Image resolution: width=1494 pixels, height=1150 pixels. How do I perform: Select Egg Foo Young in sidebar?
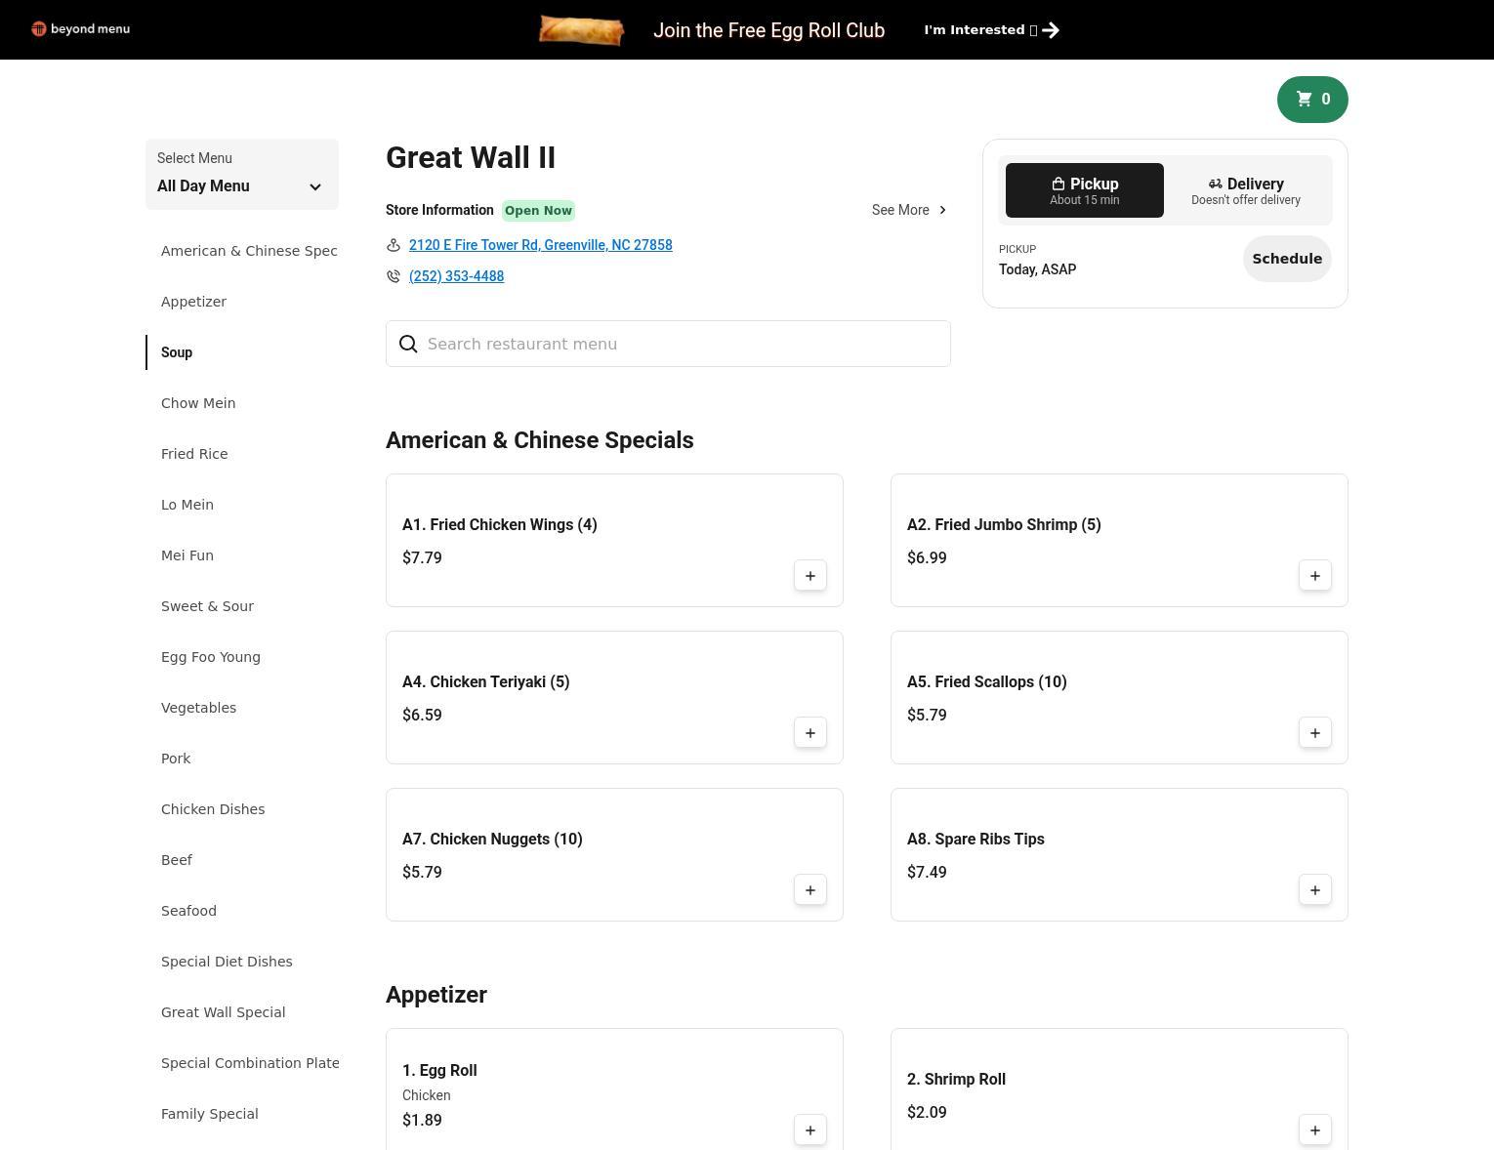click(210, 657)
